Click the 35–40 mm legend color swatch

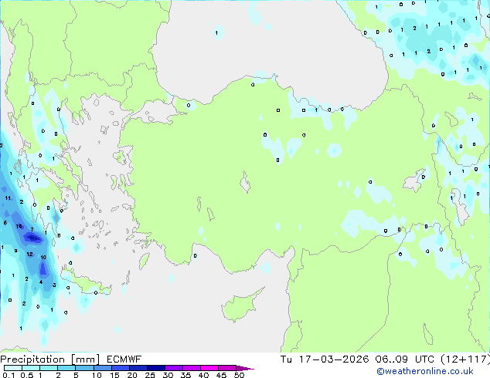(x=192, y=368)
